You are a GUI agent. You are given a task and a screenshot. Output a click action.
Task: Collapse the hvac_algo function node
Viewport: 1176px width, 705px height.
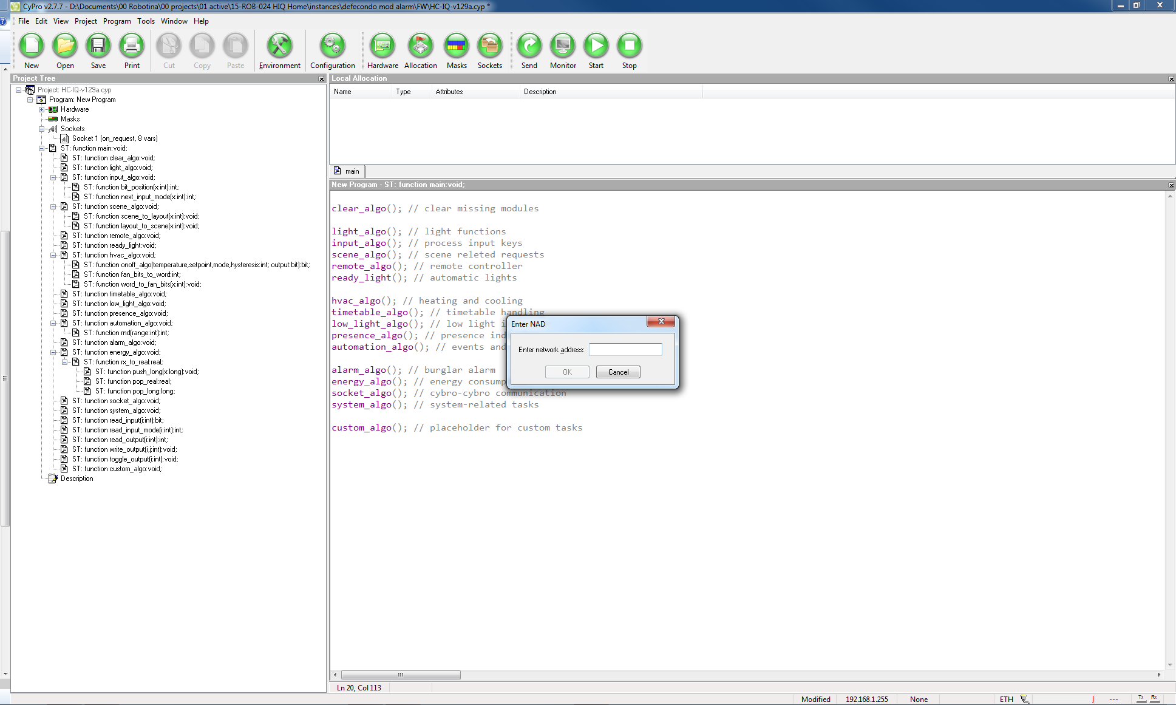[x=53, y=255]
